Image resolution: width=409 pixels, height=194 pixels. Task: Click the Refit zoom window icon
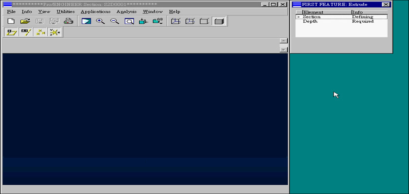(129, 21)
